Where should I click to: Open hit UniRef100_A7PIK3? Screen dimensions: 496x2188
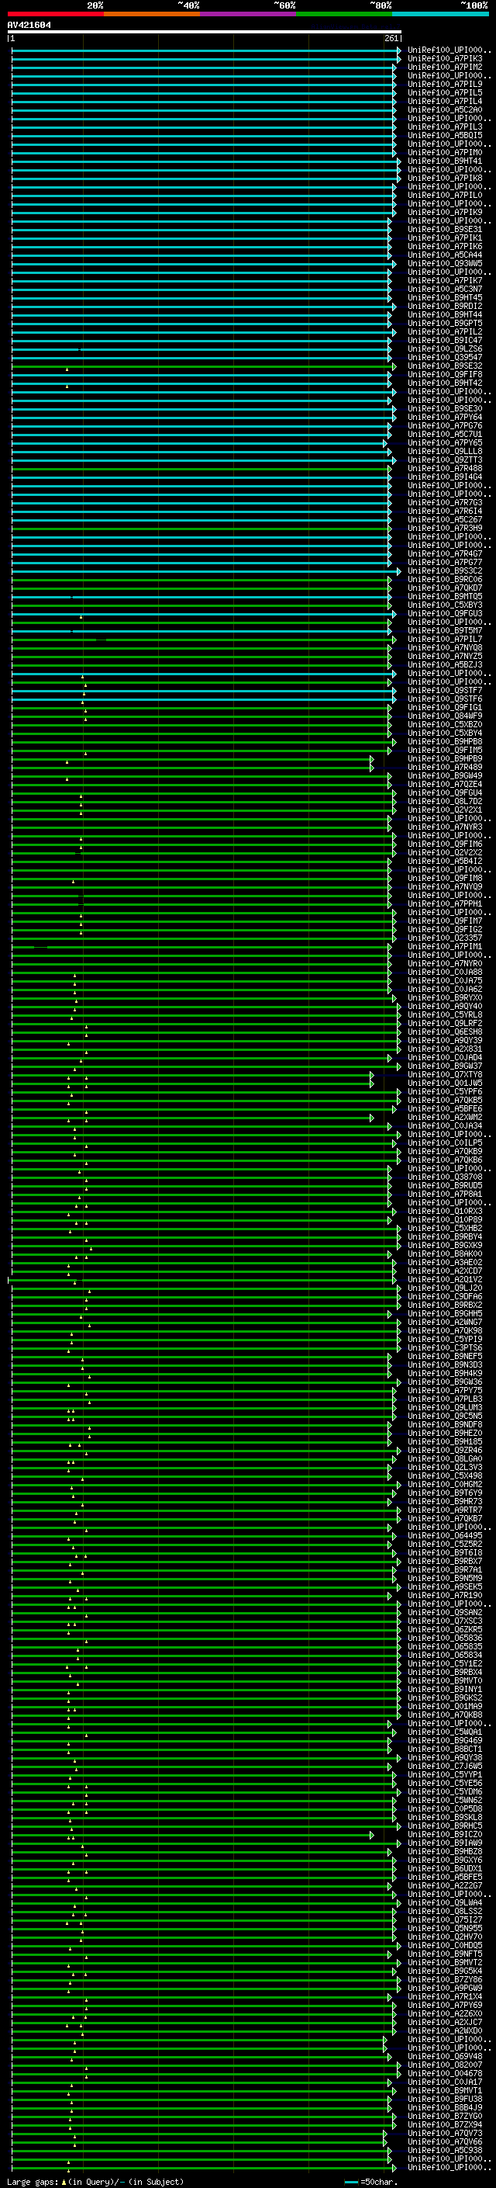(x=445, y=59)
